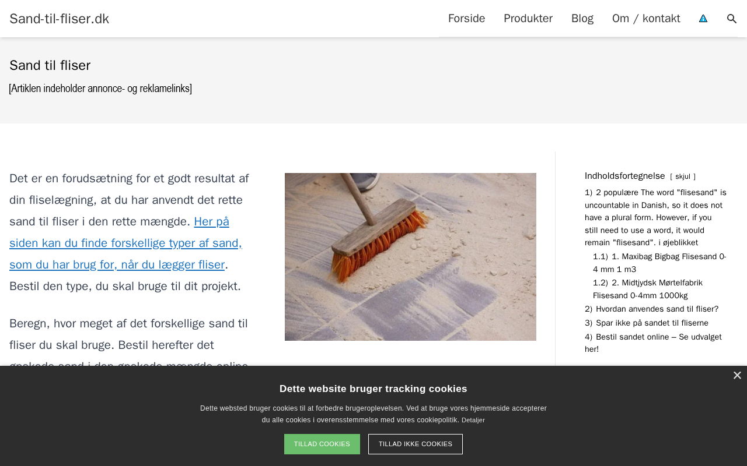Jump to Midtjydsk Mørtelfabrik Flisesand section

pyautogui.click(x=648, y=289)
